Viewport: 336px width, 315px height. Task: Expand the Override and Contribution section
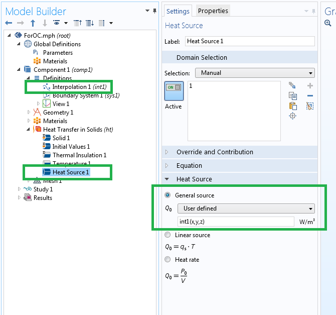215,152
